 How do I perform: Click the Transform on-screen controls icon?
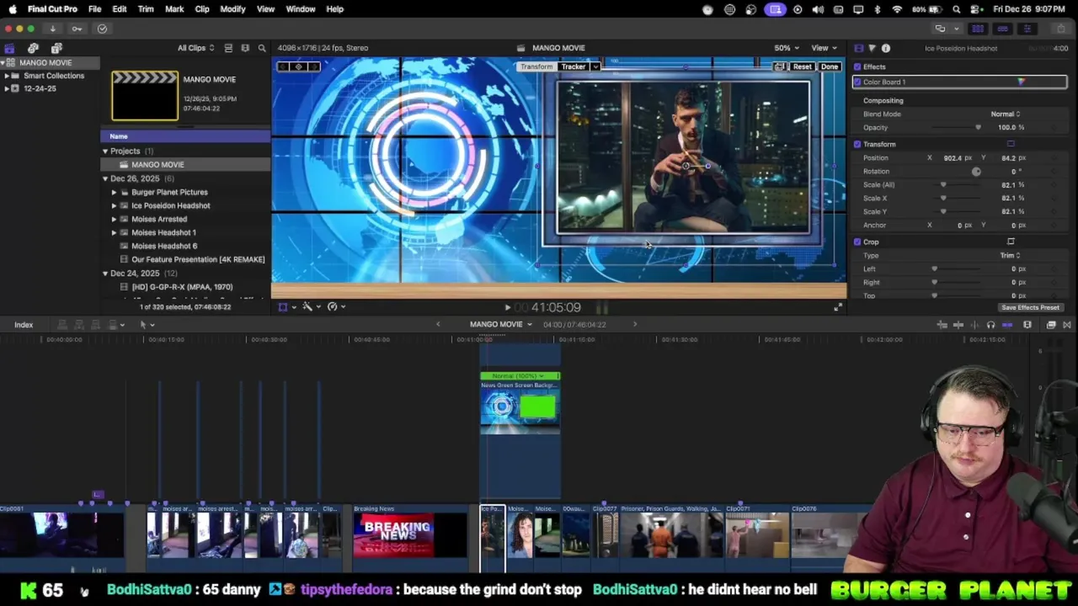point(1011,144)
